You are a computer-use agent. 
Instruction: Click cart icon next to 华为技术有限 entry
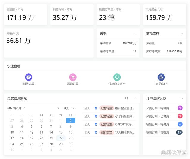click(96, 132)
